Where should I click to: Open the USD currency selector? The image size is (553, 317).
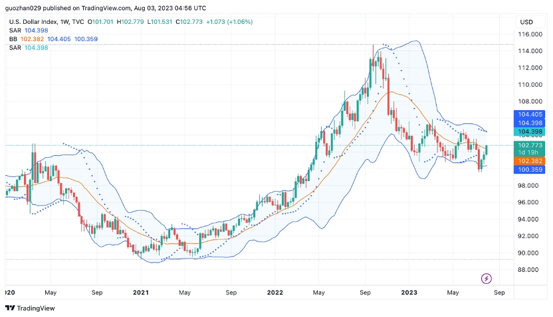point(526,22)
